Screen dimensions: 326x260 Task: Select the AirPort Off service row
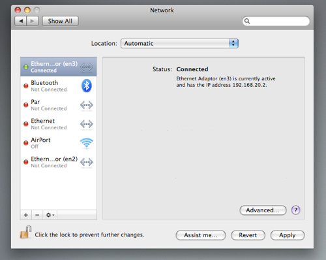coord(59,143)
